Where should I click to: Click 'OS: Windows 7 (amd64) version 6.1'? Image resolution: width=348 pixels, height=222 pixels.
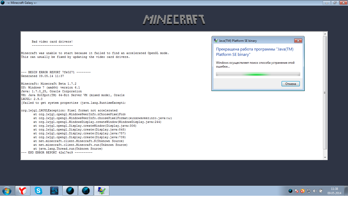click(x=50, y=87)
